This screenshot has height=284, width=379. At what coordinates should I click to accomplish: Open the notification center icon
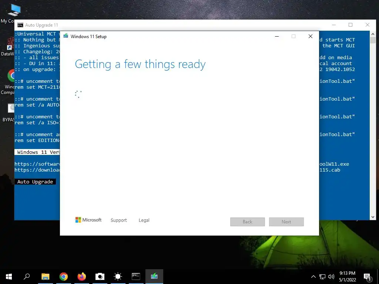[x=367, y=277]
